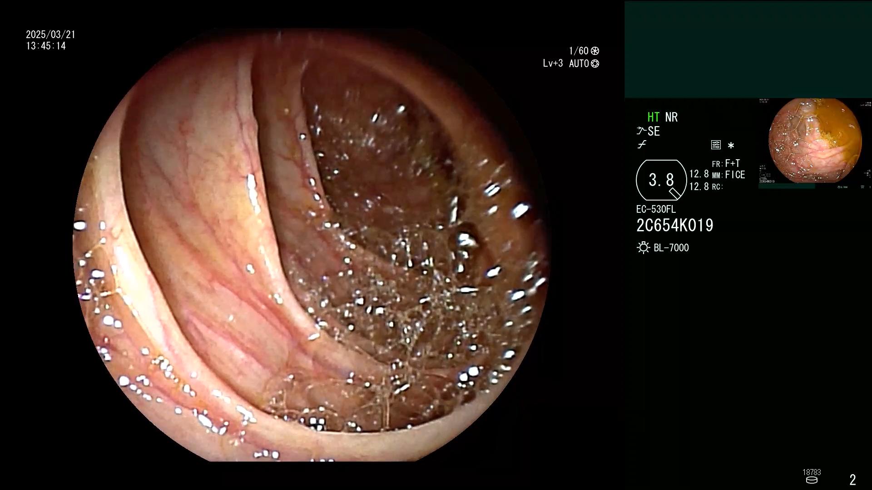Click the RC: field label
The image size is (872, 490).
(x=717, y=186)
